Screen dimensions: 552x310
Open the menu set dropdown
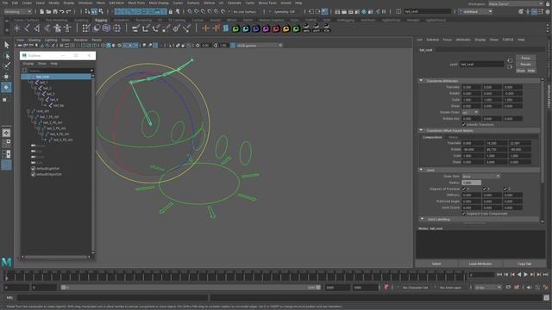pos(17,11)
